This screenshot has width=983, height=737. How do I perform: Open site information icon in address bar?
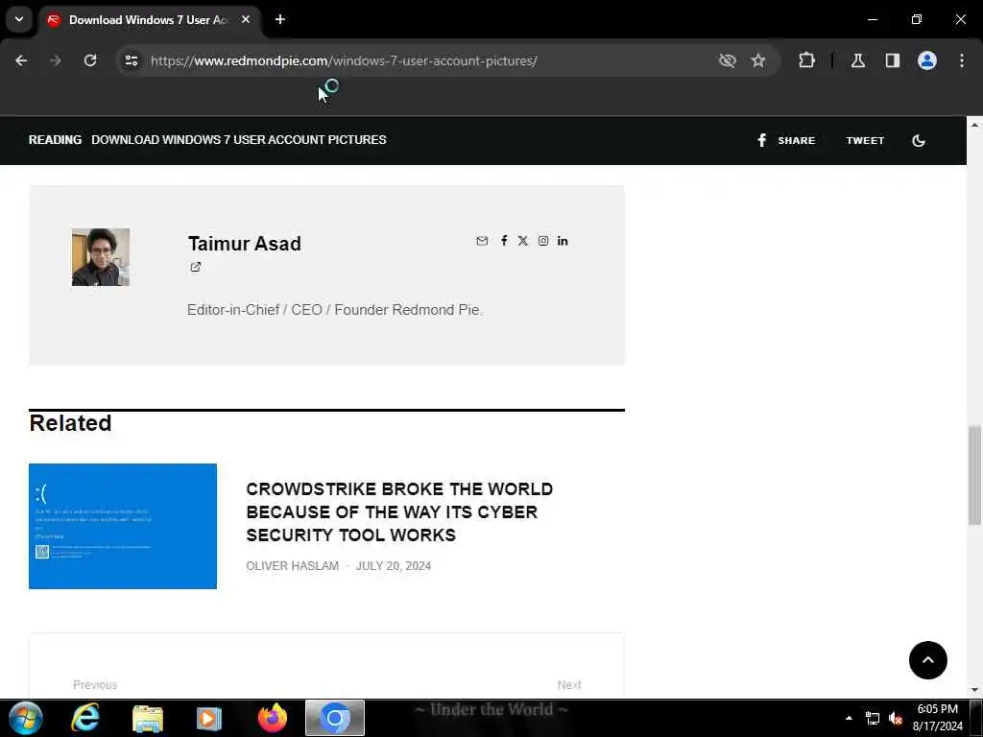(x=131, y=60)
